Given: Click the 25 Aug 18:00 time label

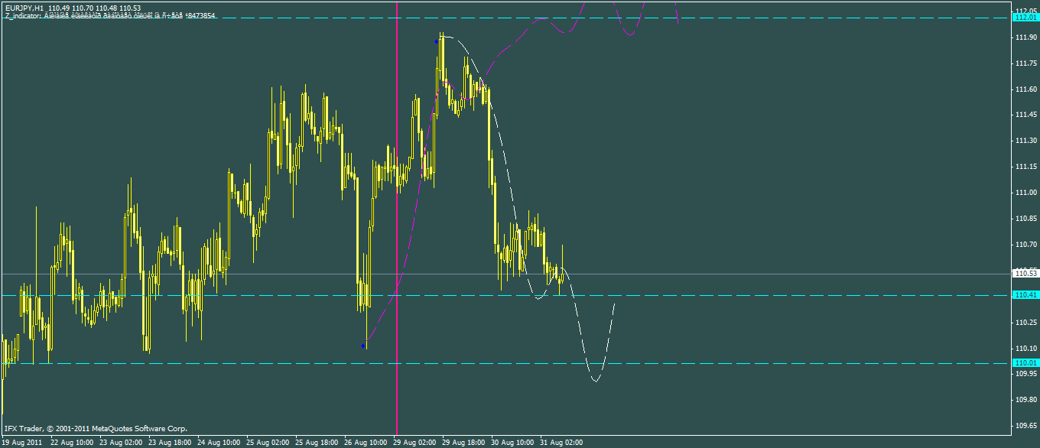Looking at the screenshot, I should (x=317, y=442).
